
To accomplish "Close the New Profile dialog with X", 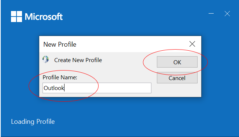I will [x=192, y=44].
